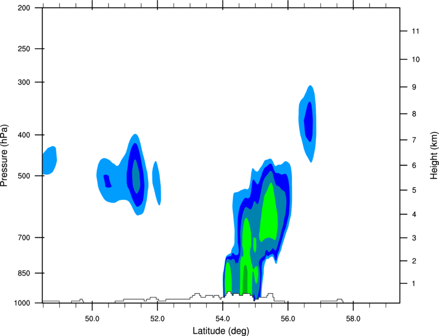Click the 300 pressure tick label
Image resolution: width=439 pixels, height=336 pixels.
pyautogui.click(x=24, y=82)
